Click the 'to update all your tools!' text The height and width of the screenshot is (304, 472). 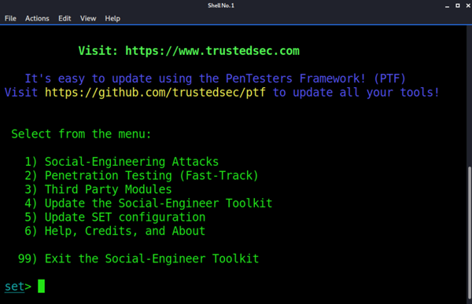(x=356, y=93)
